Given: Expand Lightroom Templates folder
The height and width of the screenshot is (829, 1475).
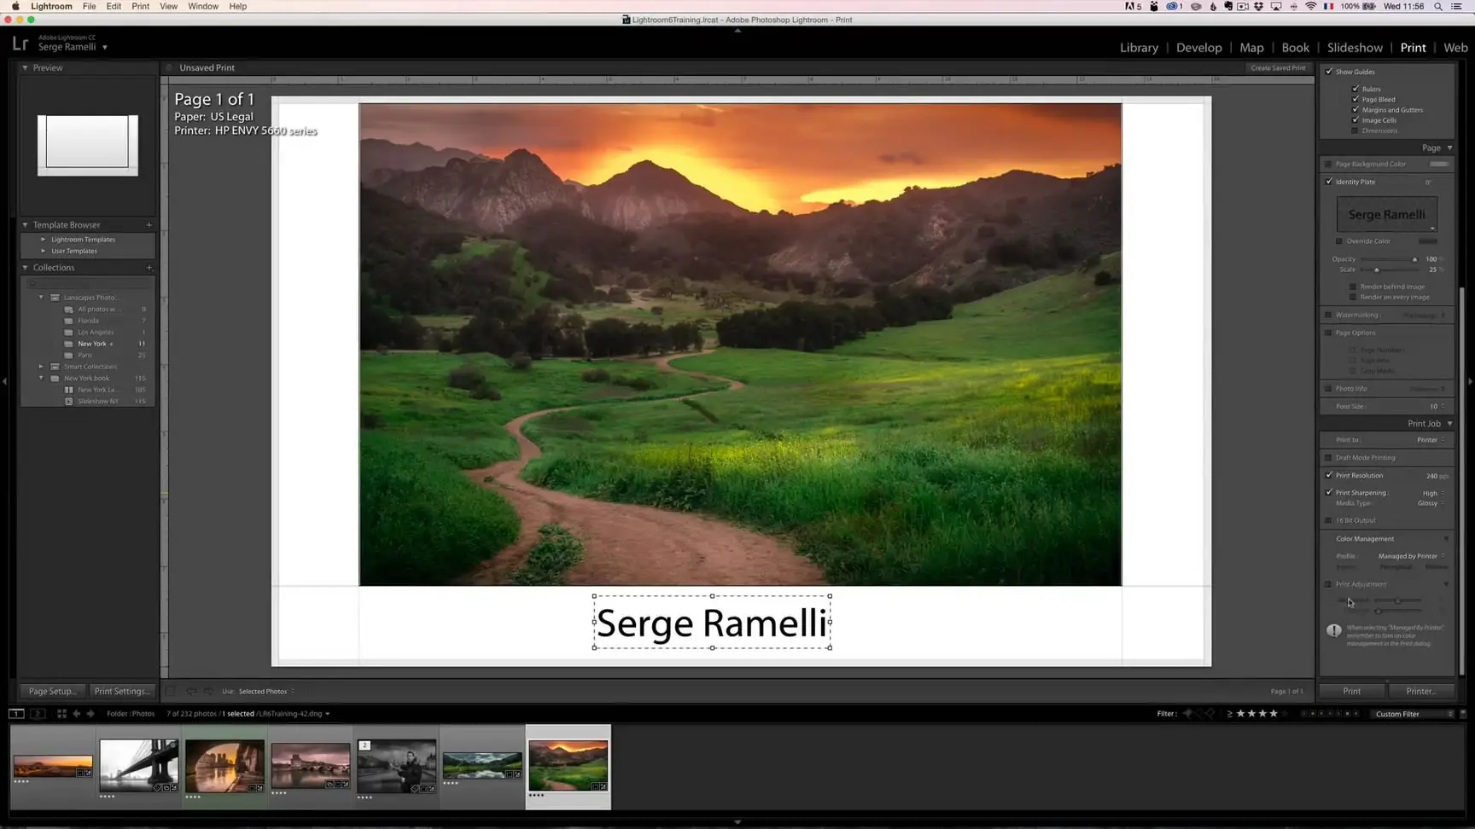Looking at the screenshot, I should click(x=44, y=240).
